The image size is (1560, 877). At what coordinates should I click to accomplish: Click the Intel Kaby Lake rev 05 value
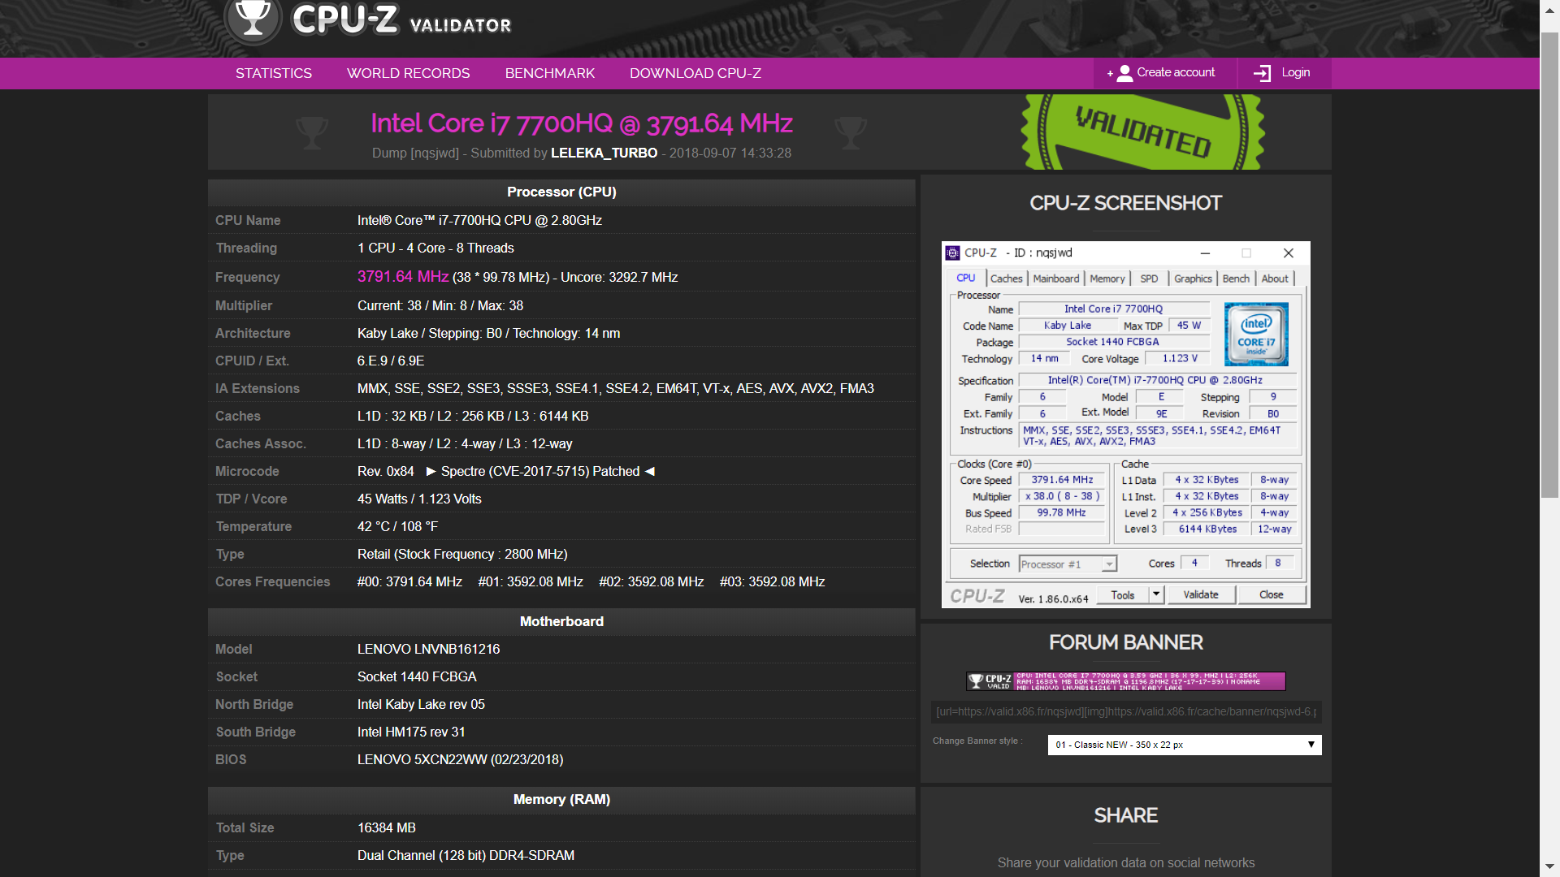[x=421, y=705]
